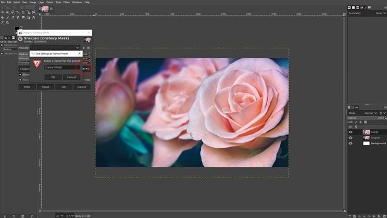
Task: Open the Edit menu
Action: coord(9,2)
